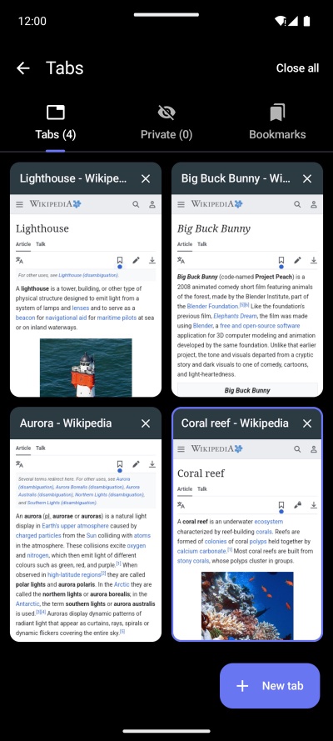
Task: Tap the charged particles link in the Aurora preview
Action: [x=38, y=535]
